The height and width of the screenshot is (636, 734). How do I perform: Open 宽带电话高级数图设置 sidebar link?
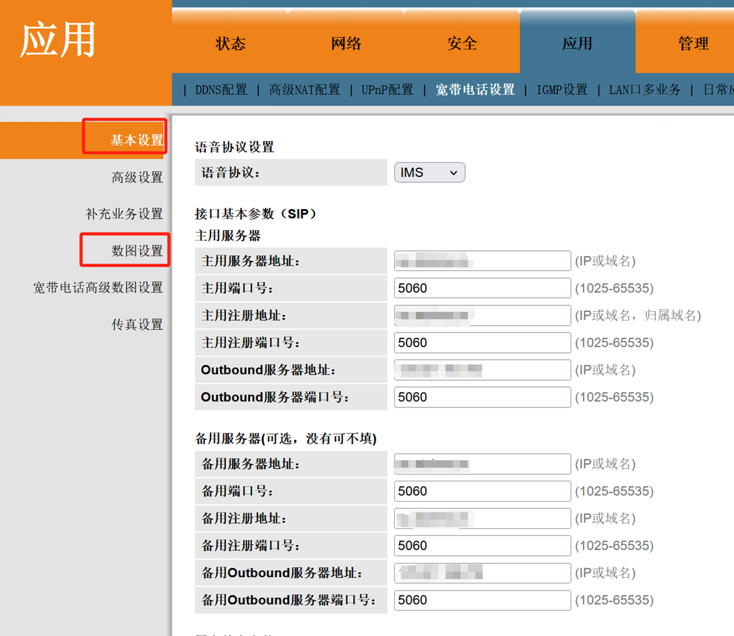click(98, 288)
